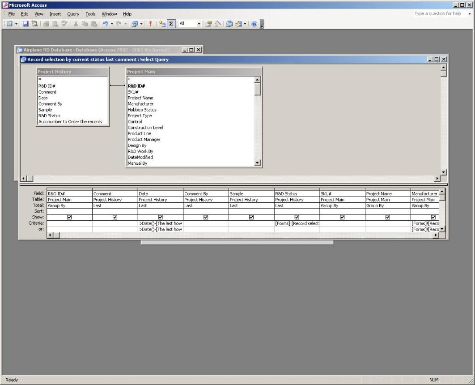Open the Top Values combo box showing All
This screenshot has width=475, height=385.
(x=190, y=24)
